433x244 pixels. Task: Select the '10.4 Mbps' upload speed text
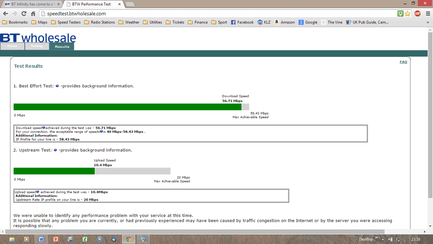pos(103,165)
